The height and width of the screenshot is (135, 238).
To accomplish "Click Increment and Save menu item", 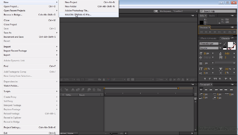I will point(30,37).
